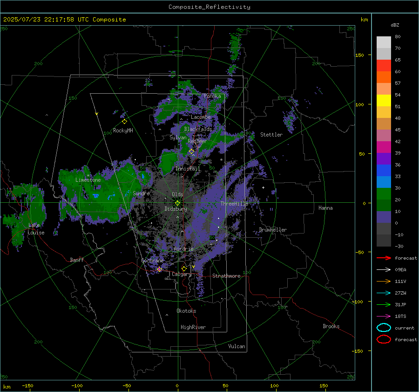This screenshot has width=419, height=392.
Task: Click the ThreeHills label
Action: coord(234,204)
